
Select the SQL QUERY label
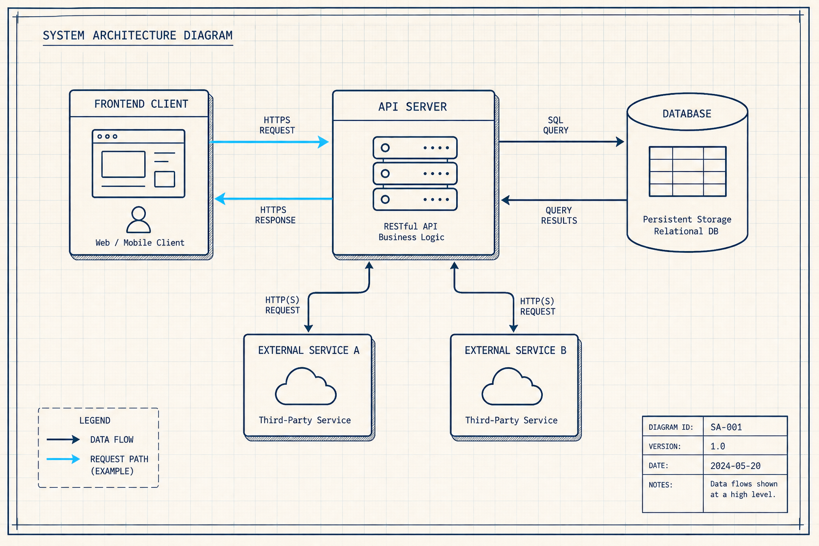tap(556, 125)
